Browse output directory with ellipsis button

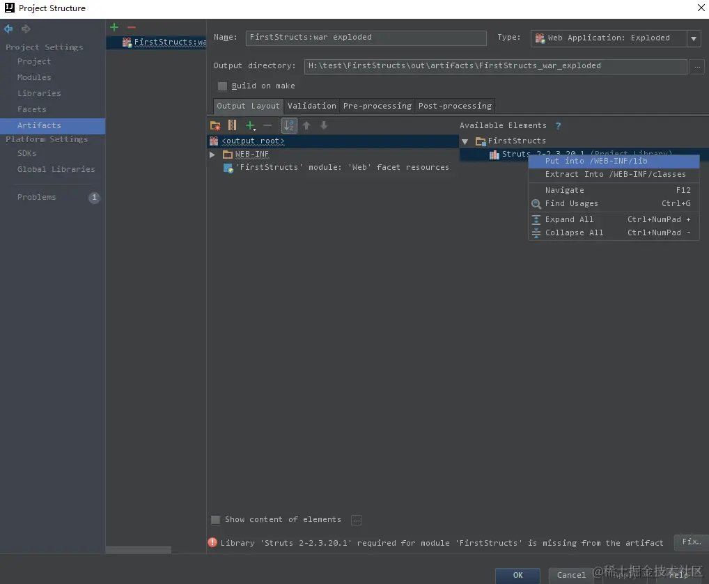697,66
